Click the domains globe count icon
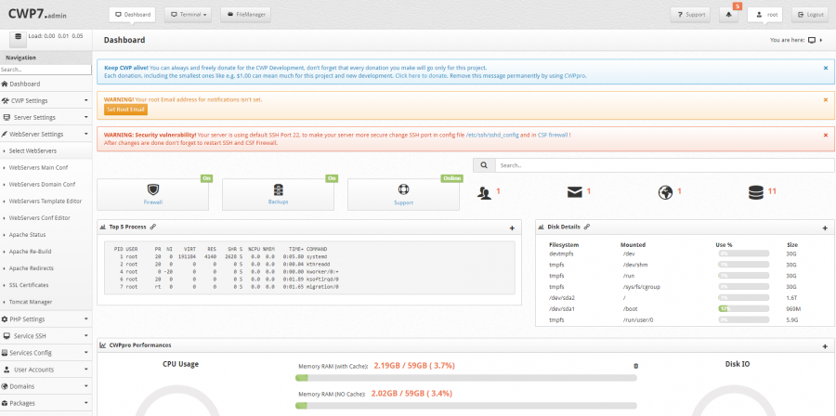 click(665, 193)
